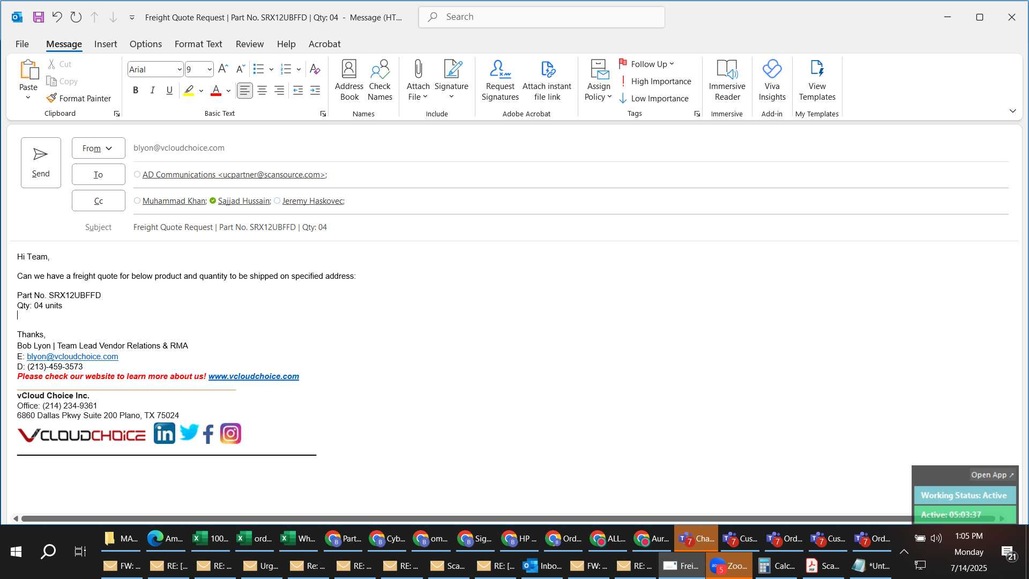Click the Cc recipients button

[99, 201]
